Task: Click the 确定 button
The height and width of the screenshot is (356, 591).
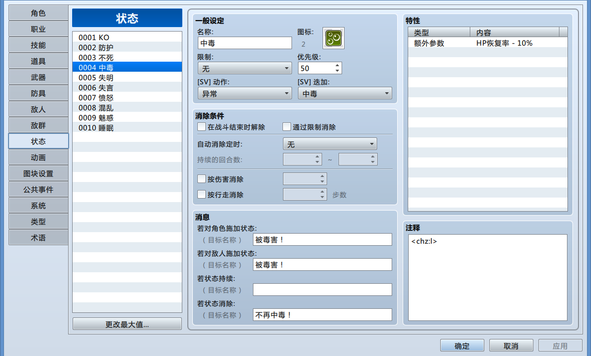Action: 462,346
